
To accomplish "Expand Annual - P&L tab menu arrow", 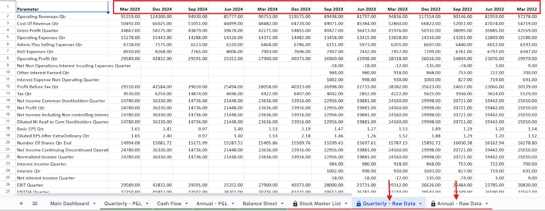I will pos(233,204).
